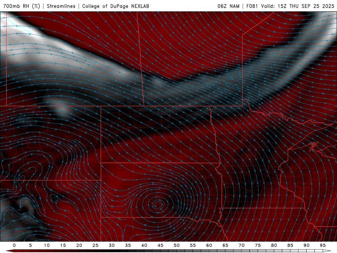Click the "F081" forecast hour label
337x253 pixels.
(252, 6)
